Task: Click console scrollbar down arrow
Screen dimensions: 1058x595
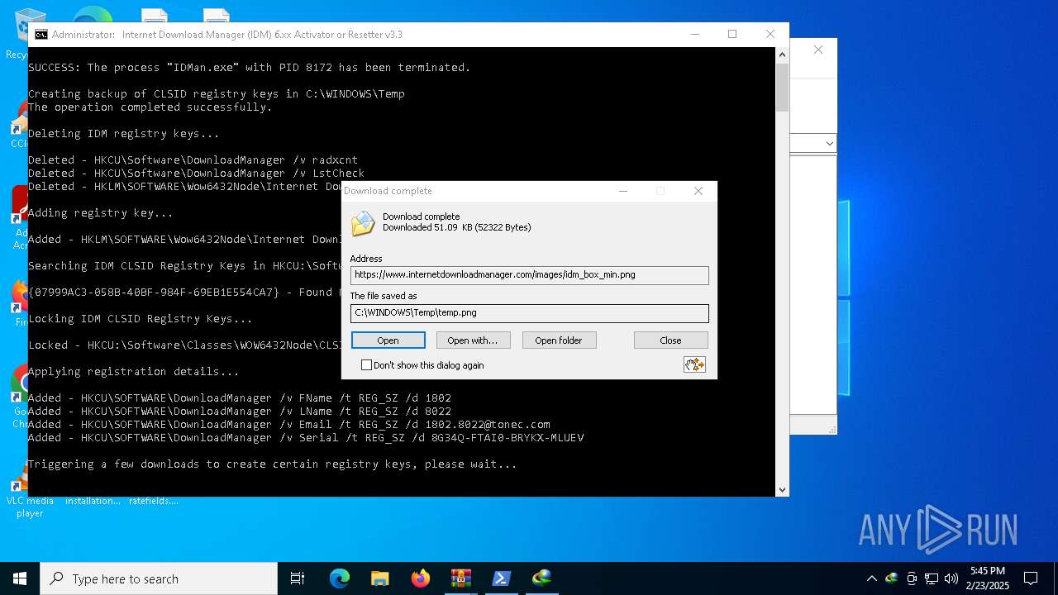Action: click(x=782, y=489)
